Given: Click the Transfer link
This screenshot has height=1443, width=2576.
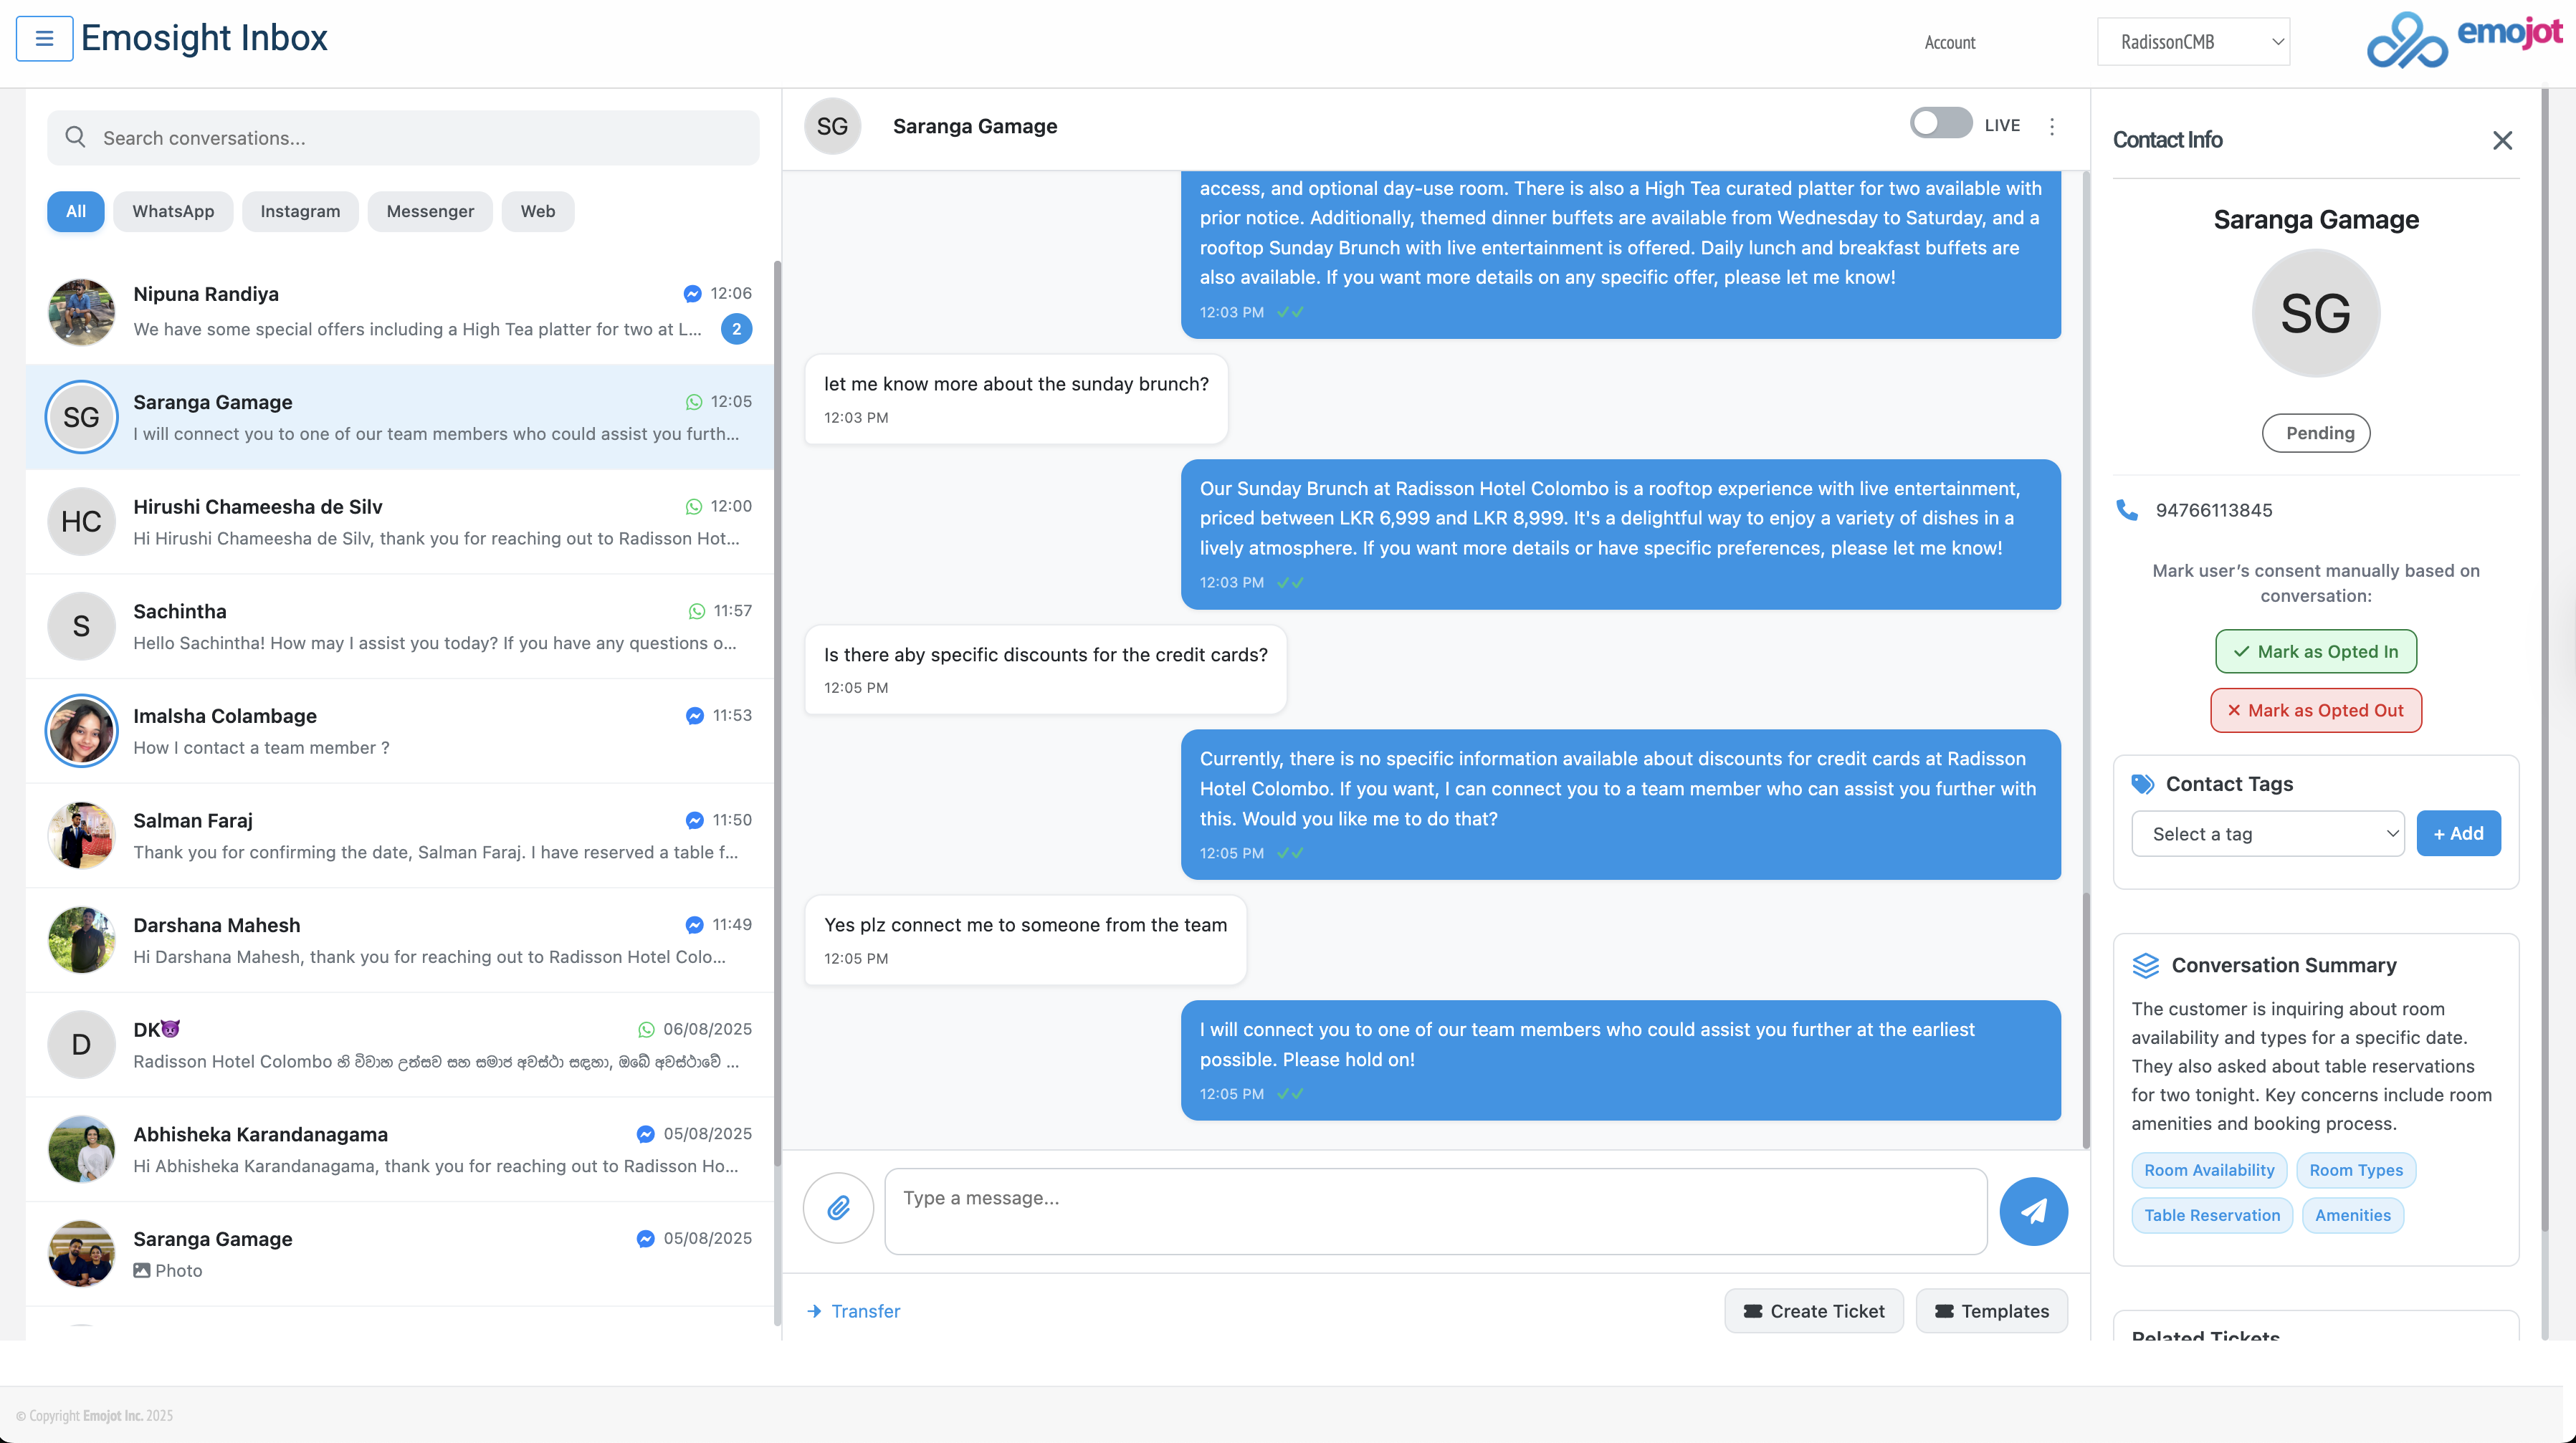Looking at the screenshot, I should point(853,1310).
